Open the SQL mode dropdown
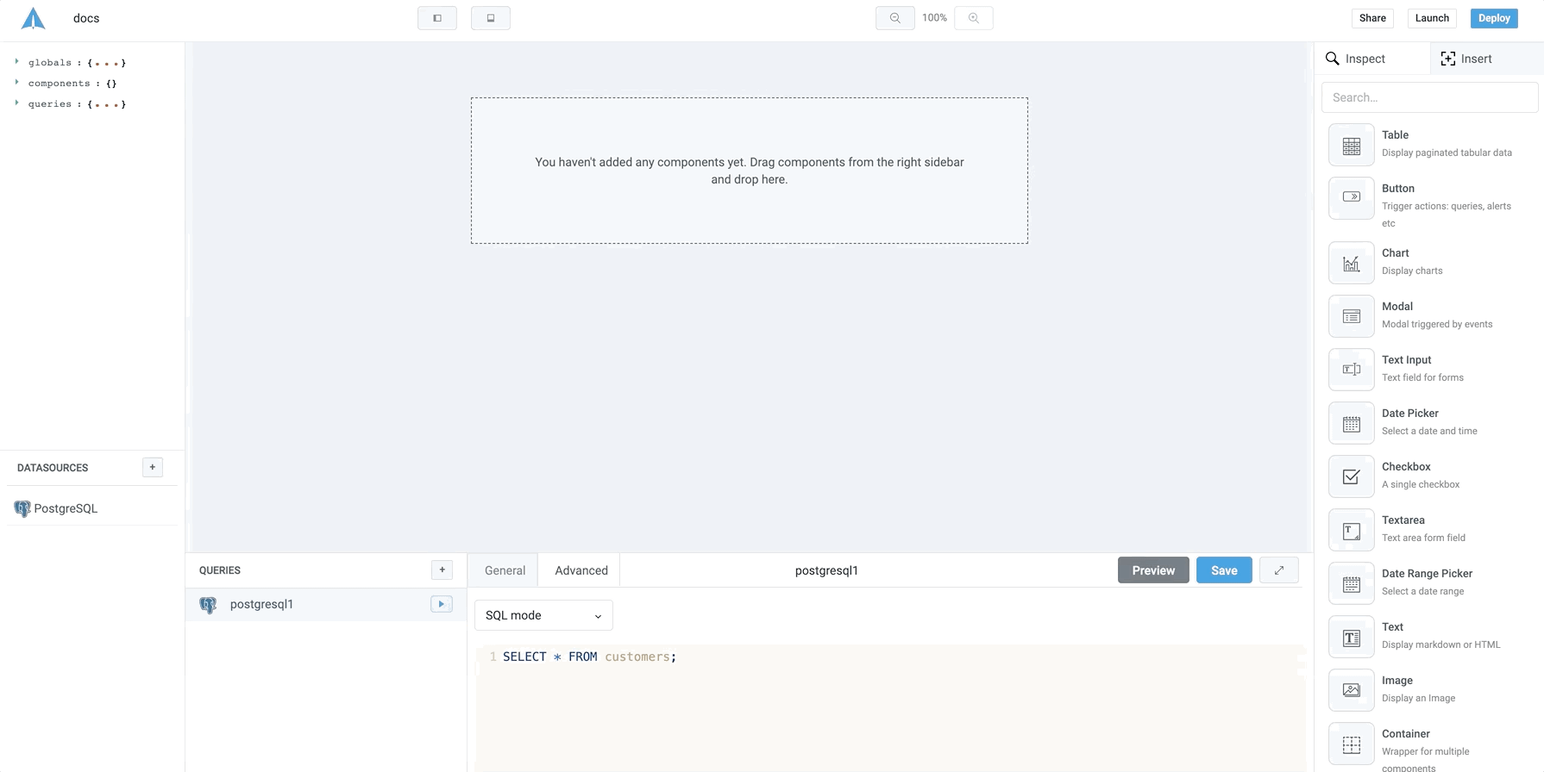Viewport: 1544px width, 772px height. [x=543, y=615]
